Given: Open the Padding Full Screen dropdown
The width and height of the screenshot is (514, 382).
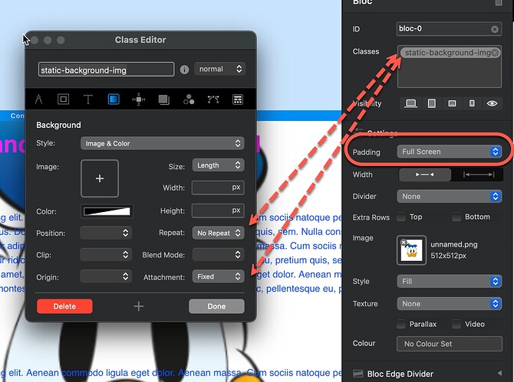Looking at the screenshot, I should coord(450,152).
